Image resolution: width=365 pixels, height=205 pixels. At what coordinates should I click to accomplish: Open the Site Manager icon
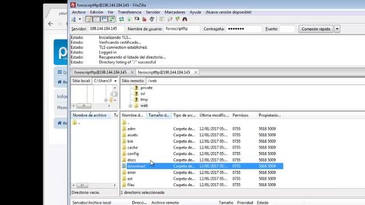74,19
